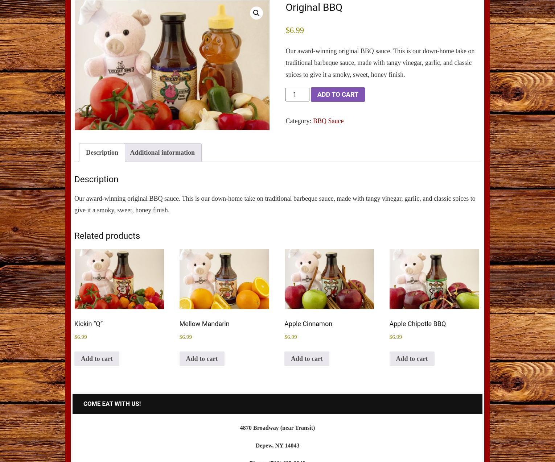This screenshot has width=555, height=462.
Task: Add Apple Cinnamon to cart
Action: coord(307,359)
